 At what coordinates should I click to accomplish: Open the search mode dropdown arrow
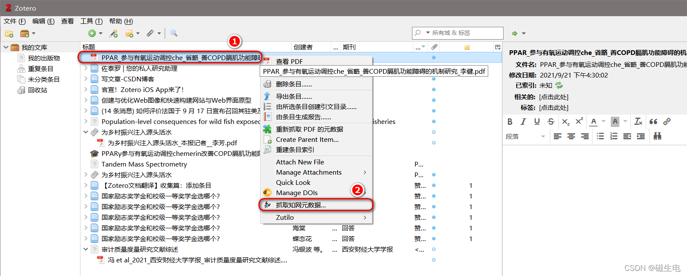(x=428, y=33)
